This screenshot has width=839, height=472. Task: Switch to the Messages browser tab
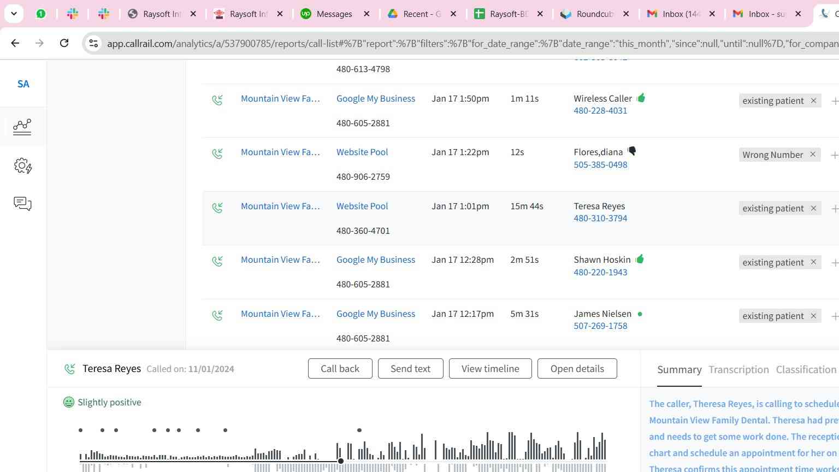coord(334,14)
